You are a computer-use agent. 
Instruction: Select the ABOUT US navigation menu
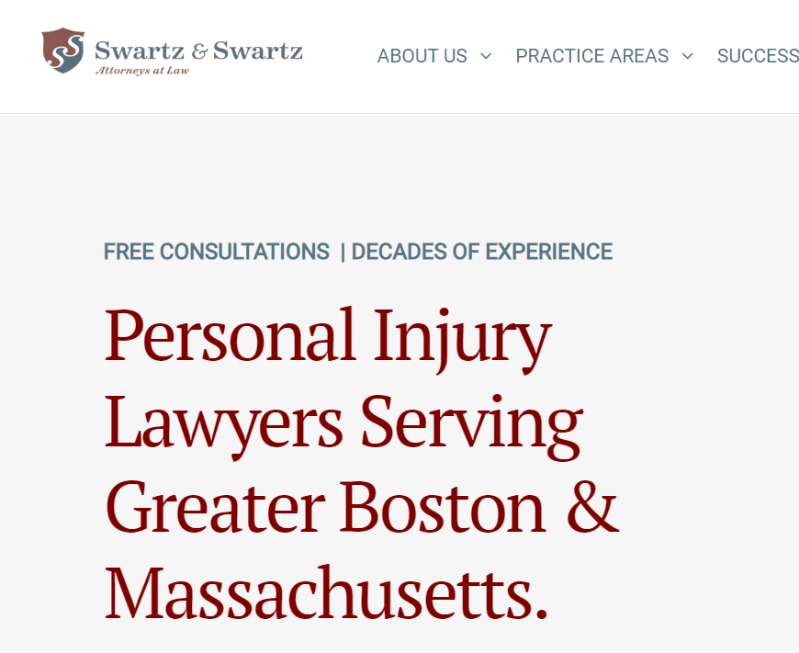point(422,56)
